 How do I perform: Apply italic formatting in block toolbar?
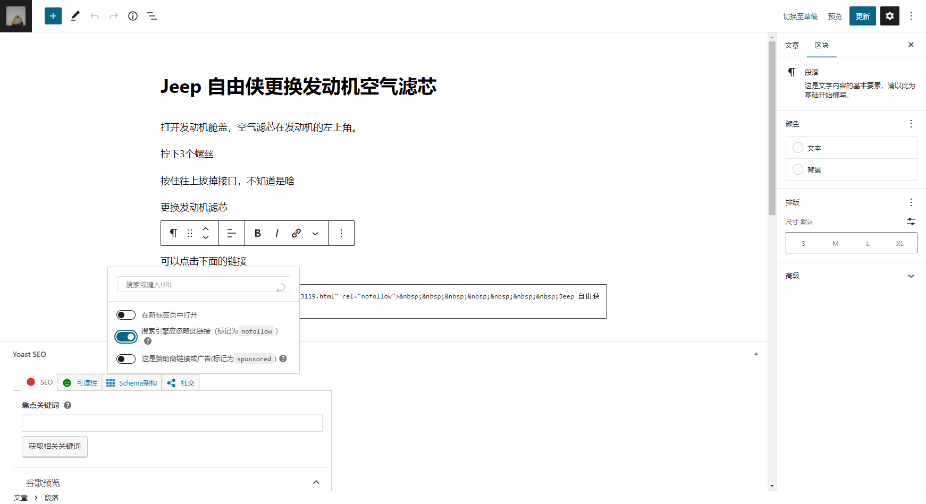[x=277, y=233]
